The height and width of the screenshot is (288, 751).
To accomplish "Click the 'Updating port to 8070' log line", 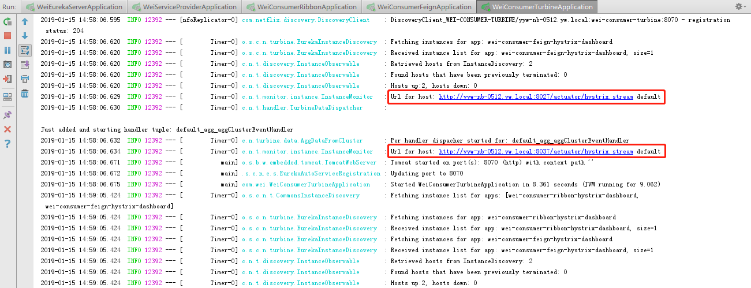I will [x=427, y=174].
